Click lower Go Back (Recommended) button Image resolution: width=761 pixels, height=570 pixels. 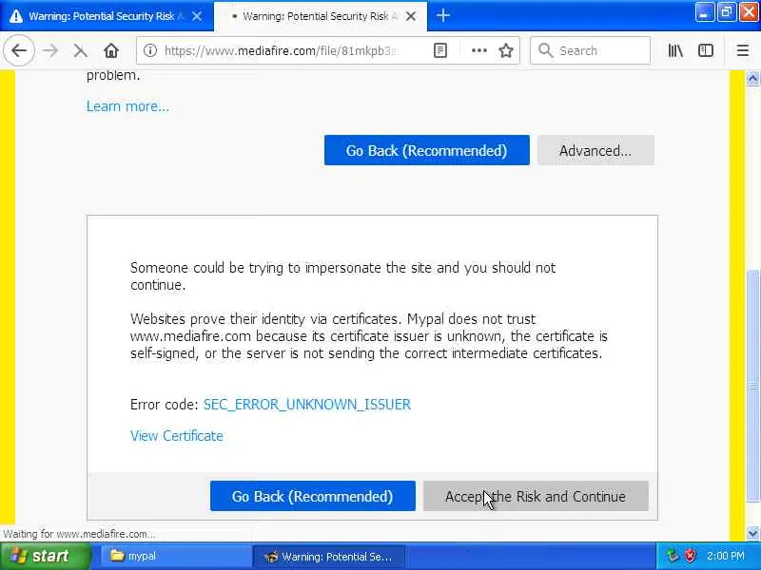[313, 496]
